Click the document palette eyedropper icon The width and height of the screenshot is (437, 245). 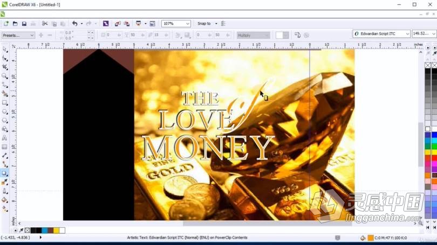pos(21,230)
